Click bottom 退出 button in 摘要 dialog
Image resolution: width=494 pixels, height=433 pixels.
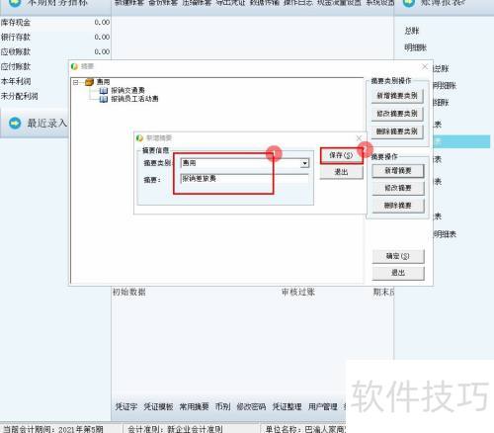[x=398, y=273]
